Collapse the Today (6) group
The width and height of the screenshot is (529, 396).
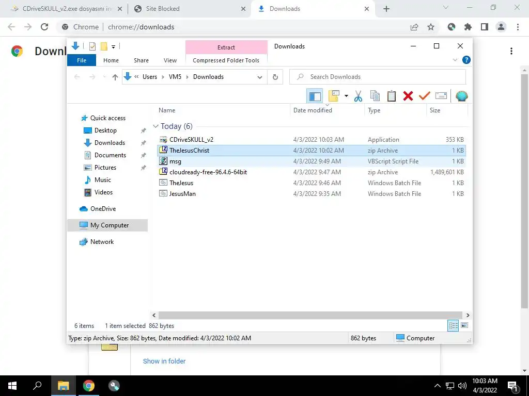pos(155,126)
